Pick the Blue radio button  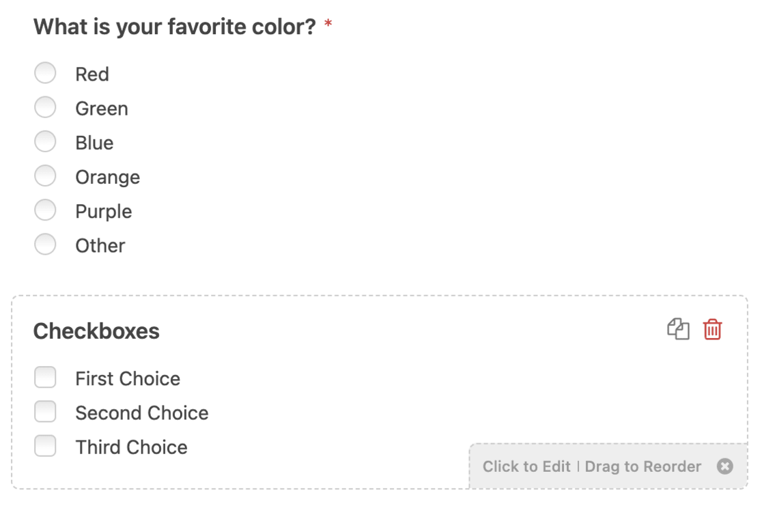[x=45, y=141]
